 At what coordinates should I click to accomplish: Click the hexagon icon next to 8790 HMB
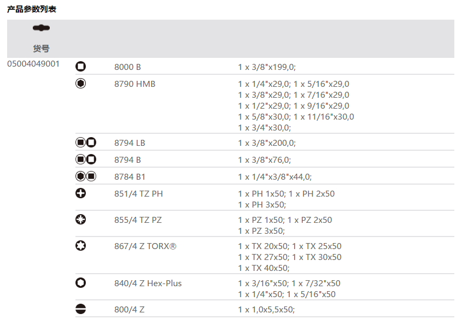[x=81, y=84]
